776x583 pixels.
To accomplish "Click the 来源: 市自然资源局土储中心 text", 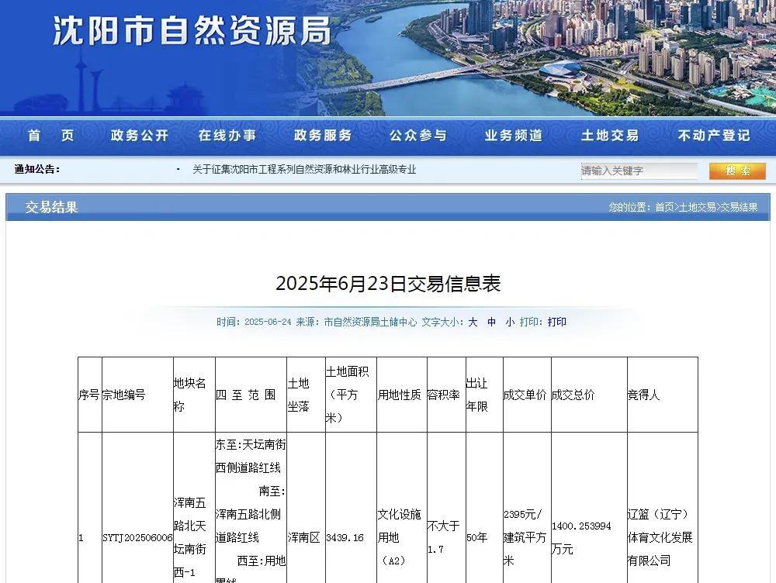I will (x=356, y=322).
